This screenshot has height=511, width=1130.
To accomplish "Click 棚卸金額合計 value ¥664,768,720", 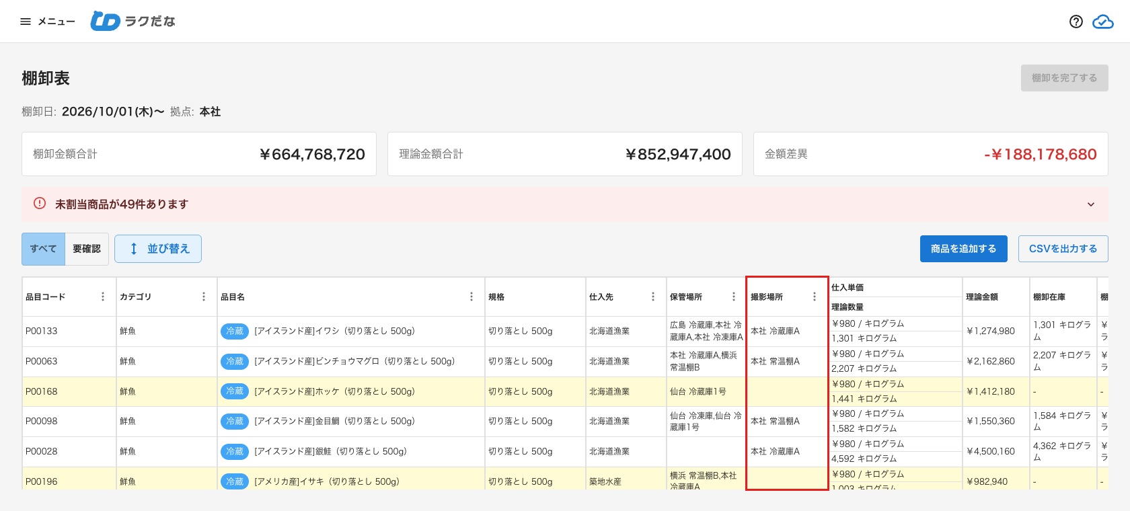I will point(312,155).
